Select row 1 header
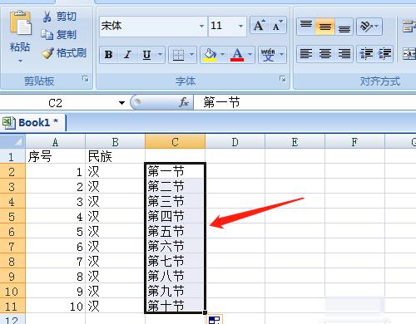The height and width of the screenshot is (324, 416). pos(12,157)
